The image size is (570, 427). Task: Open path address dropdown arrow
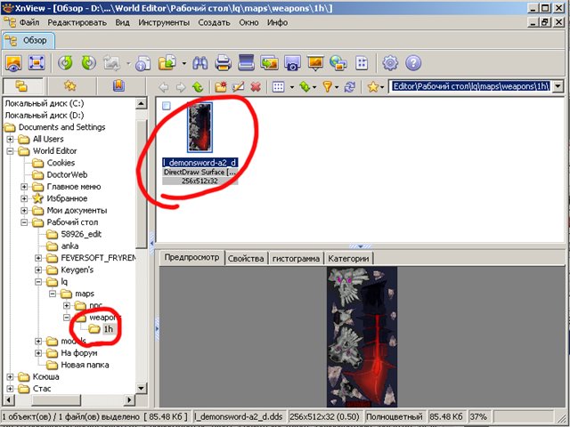click(558, 87)
